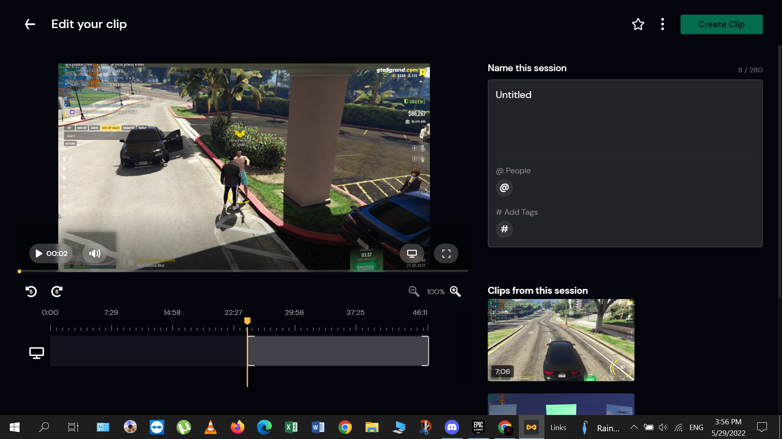782x439 pixels.
Task: Click the monitor track icon beside timeline
Action: [37, 353]
